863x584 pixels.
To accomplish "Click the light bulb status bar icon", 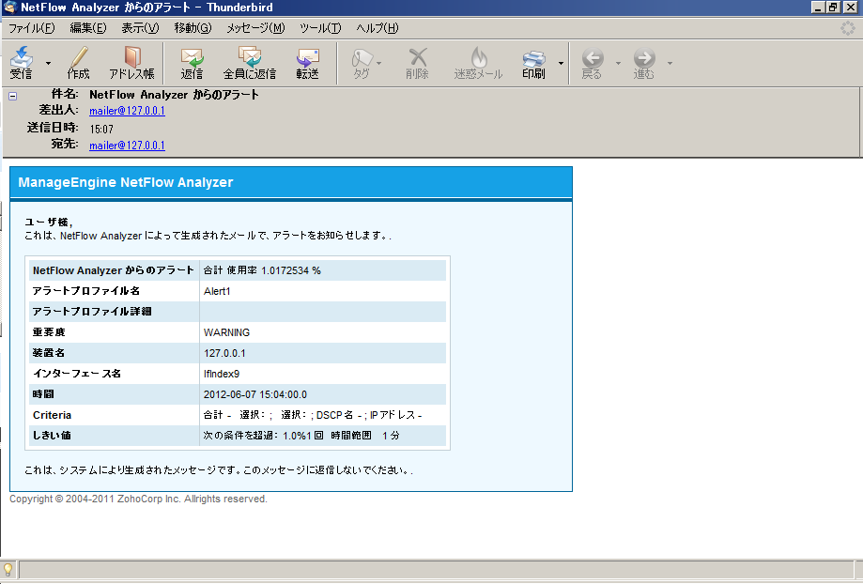I will point(8,570).
